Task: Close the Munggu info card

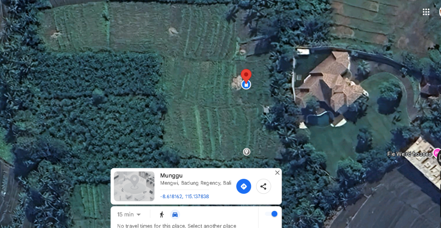Action: 277,172
